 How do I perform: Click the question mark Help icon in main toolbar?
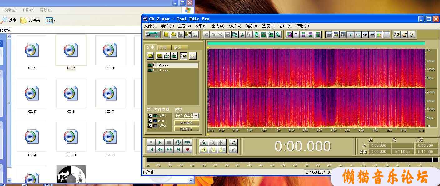412,35
